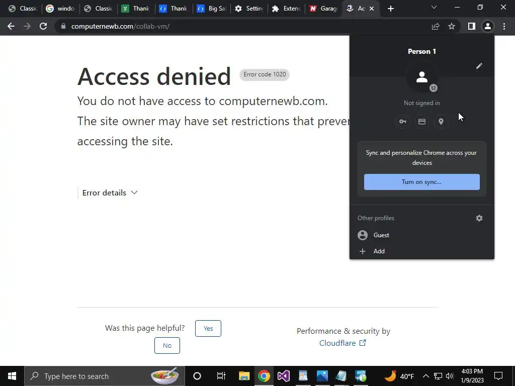Image resolution: width=515 pixels, height=386 pixels.
Task: Reload the page
Action: [x=43, y=26]
